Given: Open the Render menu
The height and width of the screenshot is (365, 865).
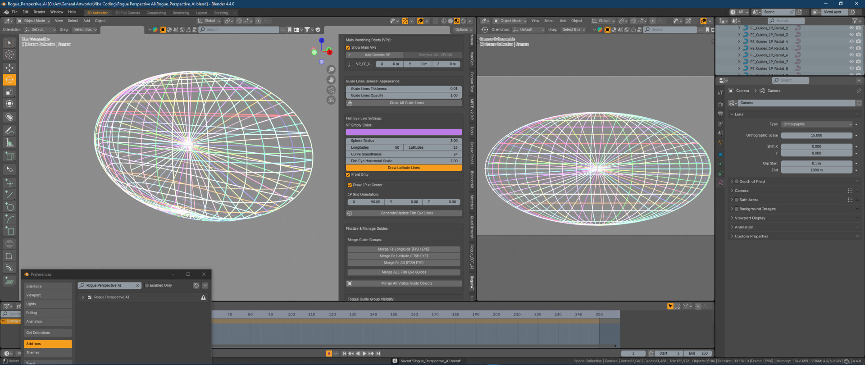Looking at the screenshot, I should [x=39, y=12].
